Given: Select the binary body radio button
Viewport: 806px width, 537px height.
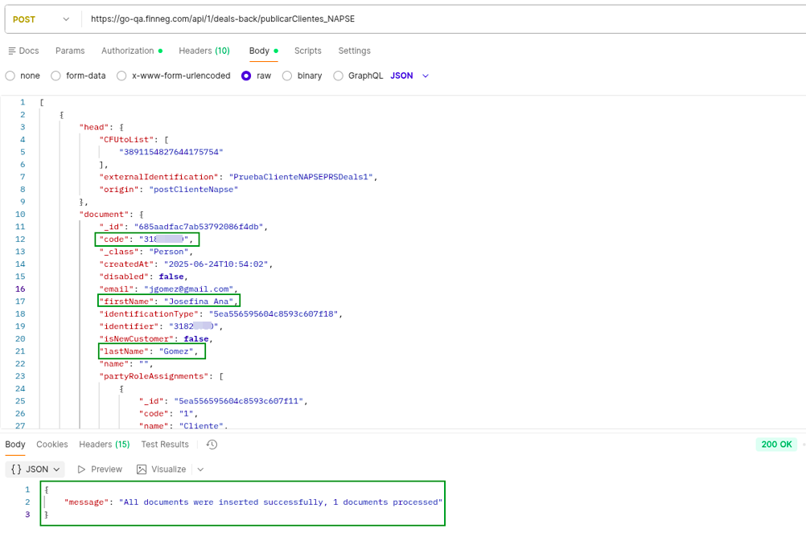Looking at the screenshot, I should tap(287, 76).
